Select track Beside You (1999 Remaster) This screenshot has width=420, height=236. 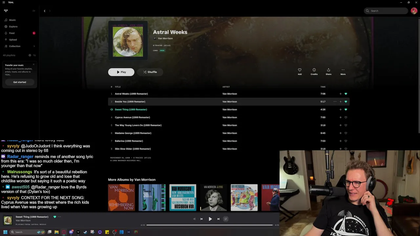coord(130,102)
